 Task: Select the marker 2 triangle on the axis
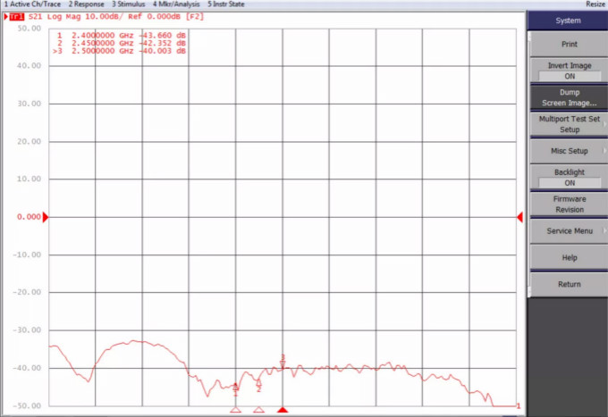point(258,410)
